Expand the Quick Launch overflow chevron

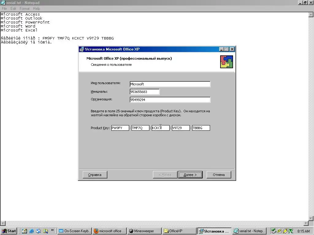click(52, 230)
